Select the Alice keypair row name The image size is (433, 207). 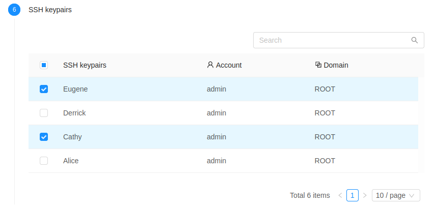71,161
